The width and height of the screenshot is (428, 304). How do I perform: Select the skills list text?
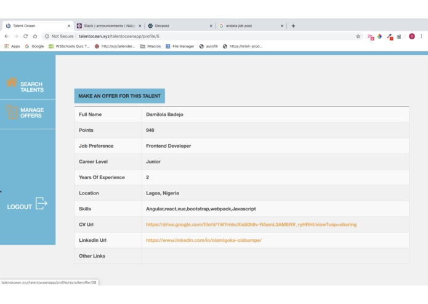pyautogui.click(x=201, y=209)
